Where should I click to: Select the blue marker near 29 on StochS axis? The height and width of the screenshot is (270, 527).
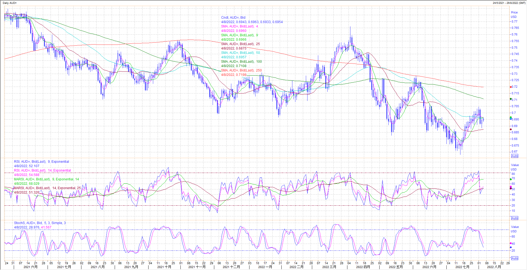(x=511, y=247)
